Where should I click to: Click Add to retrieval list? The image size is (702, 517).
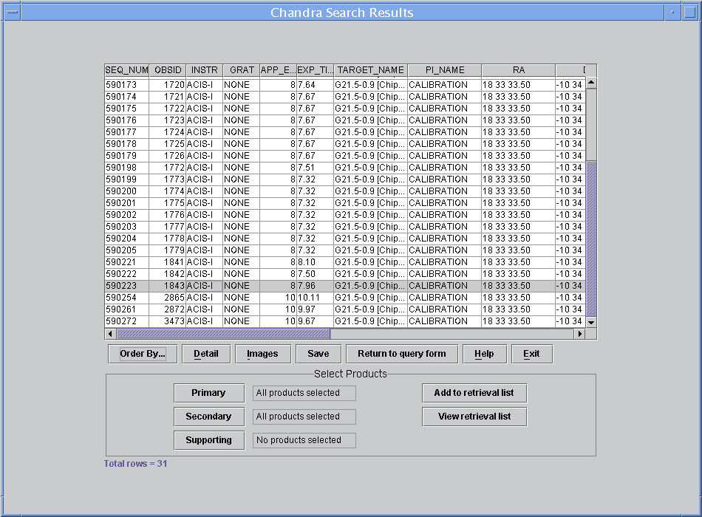(x=474, y=393)
